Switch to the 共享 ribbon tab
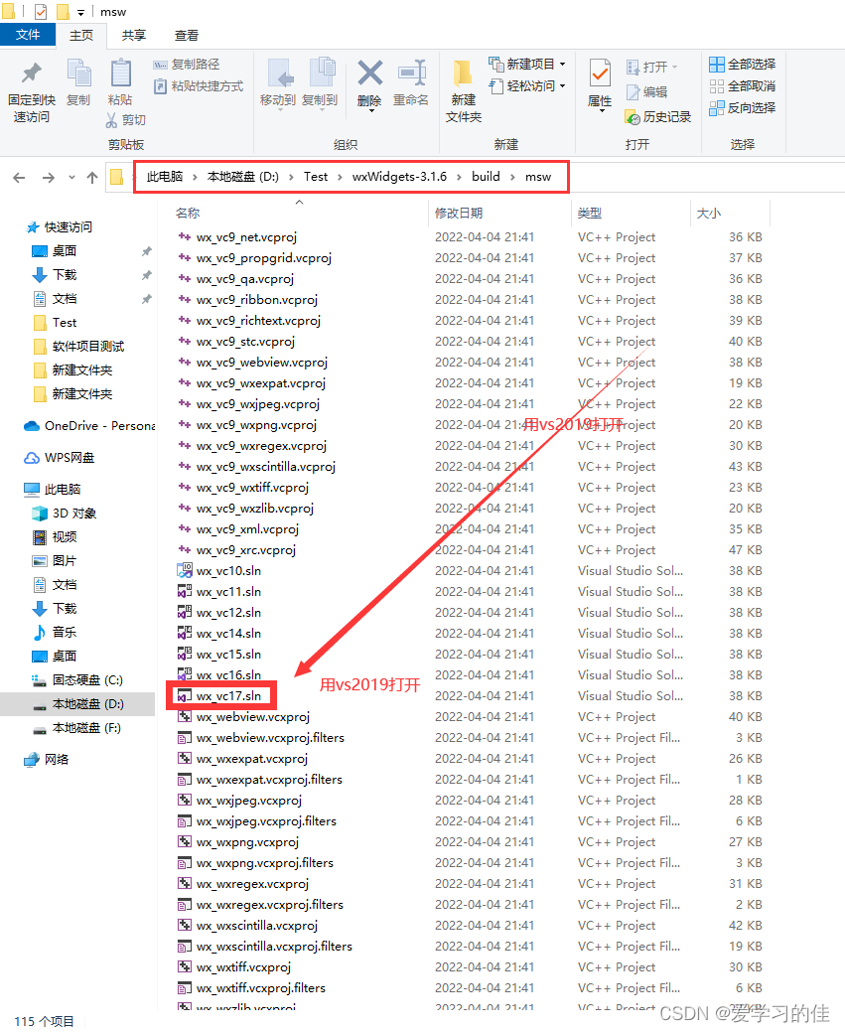 tap(134, 36)
